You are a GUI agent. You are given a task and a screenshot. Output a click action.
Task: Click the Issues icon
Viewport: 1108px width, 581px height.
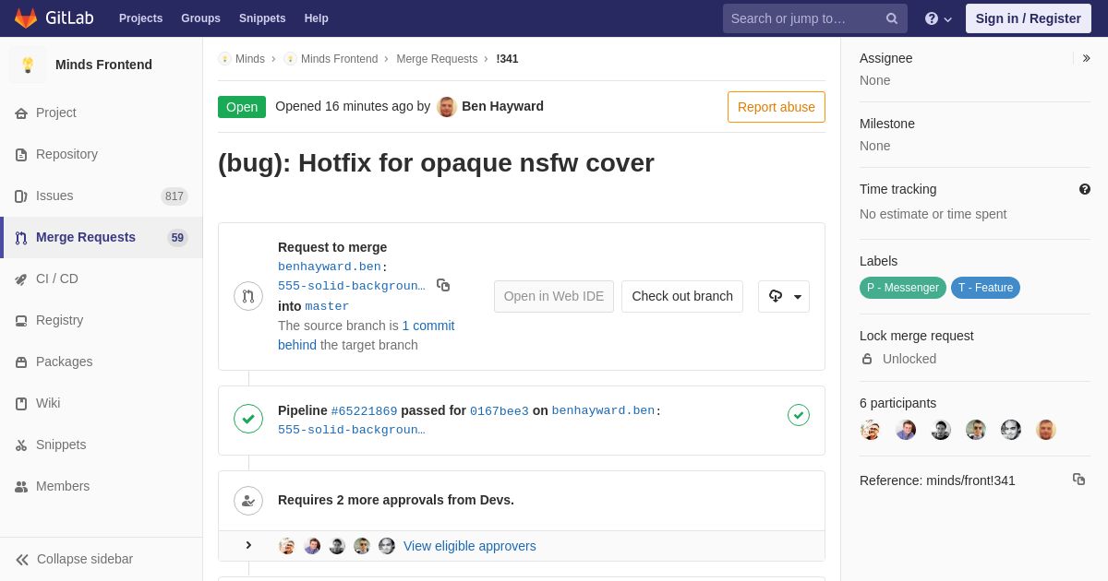click(x=21, y=196)
